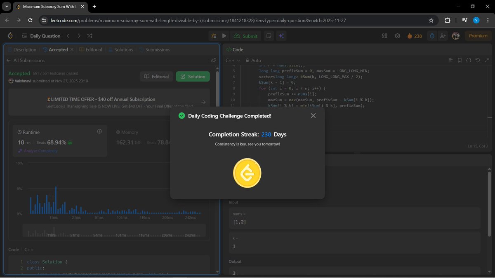Screen dimensions: 495x278
Task: Go to next question arrow
Action: [x=79, y=36]
